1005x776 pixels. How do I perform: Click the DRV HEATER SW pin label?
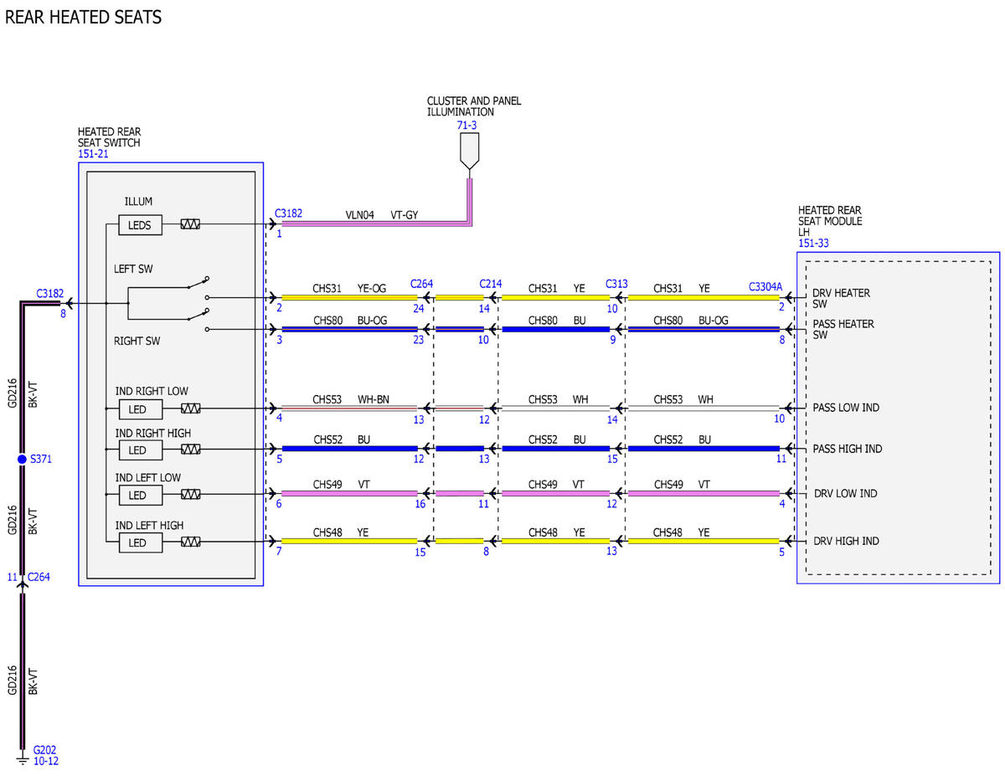(842, 299)
